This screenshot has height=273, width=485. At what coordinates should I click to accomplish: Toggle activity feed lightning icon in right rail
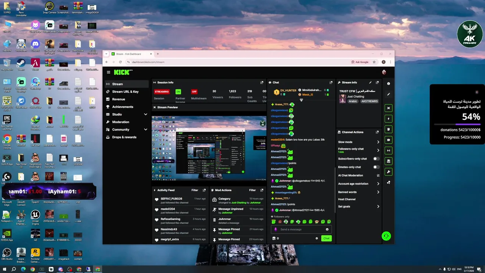click(388, 119)
